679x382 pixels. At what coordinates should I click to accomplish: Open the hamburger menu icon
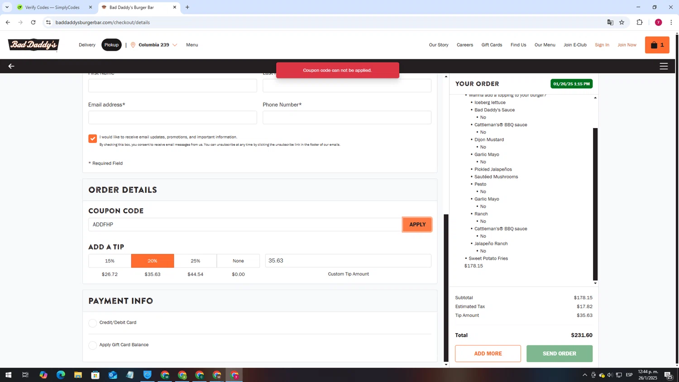pyautogui.click(x=664, y=66)
